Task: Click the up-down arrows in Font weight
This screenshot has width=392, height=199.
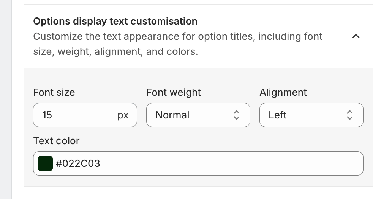Action: click(x=236, y=115)
